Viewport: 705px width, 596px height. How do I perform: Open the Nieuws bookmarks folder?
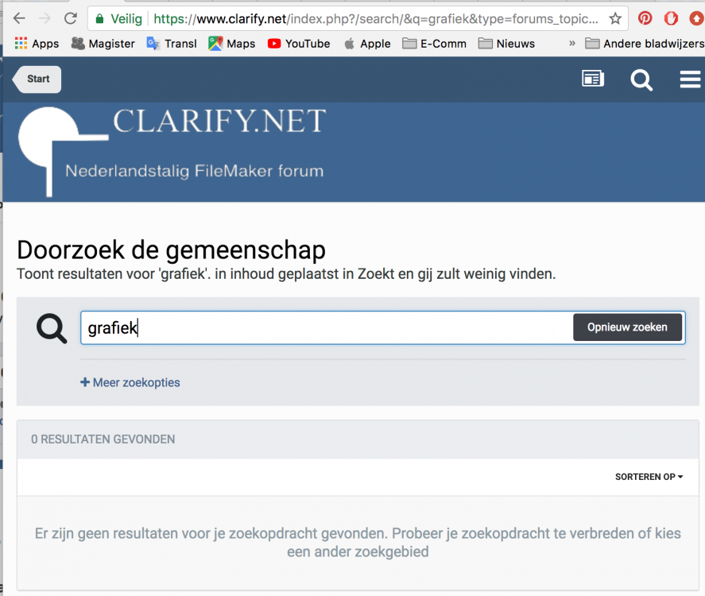pyautogui.click(x=506, y=44)
